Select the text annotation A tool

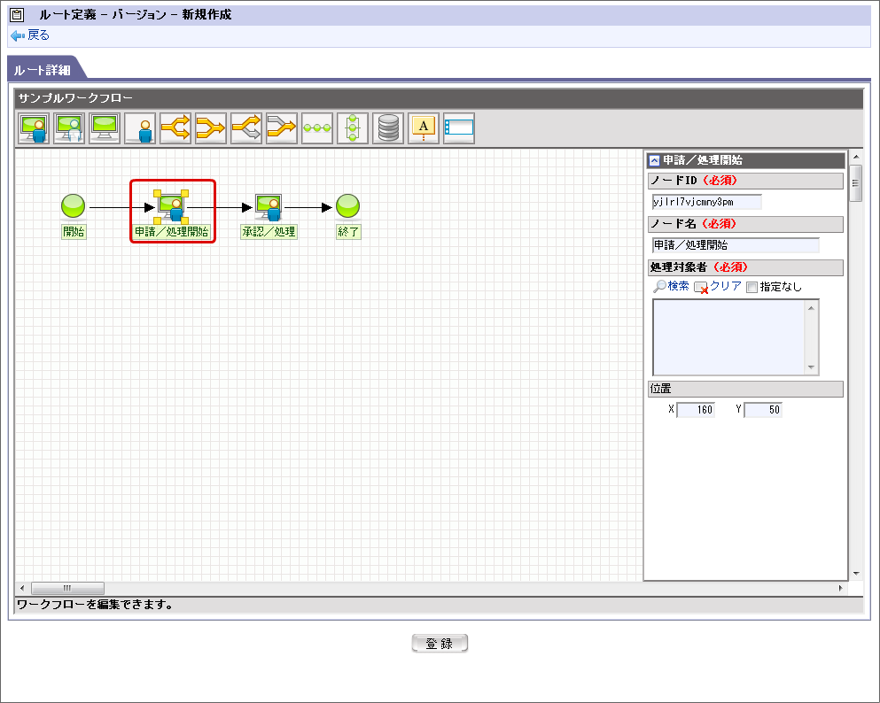[424, 128]
